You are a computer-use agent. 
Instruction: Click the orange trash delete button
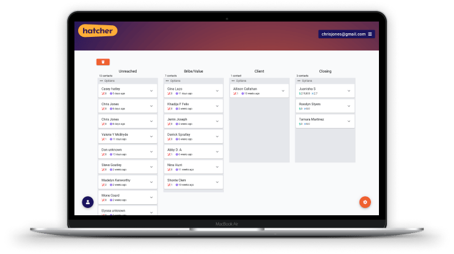(103, 62)
